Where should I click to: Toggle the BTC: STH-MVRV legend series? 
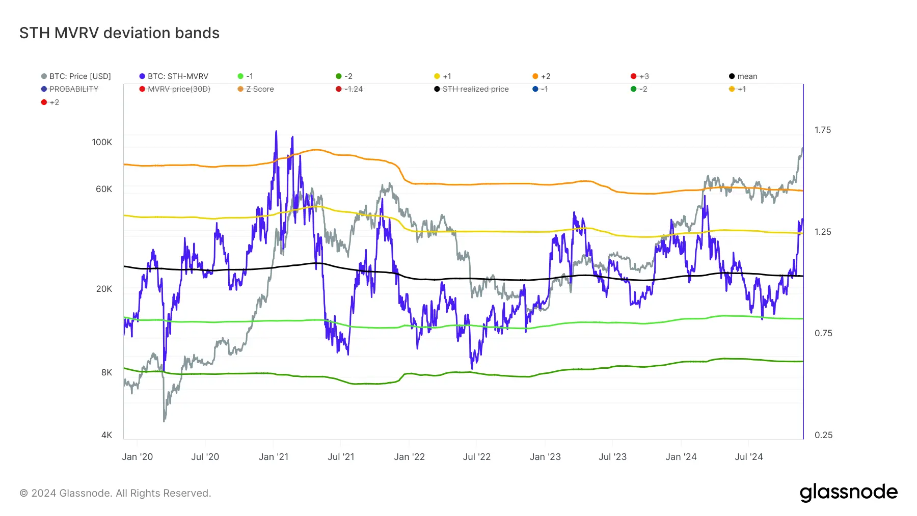pyautogui.click(x=174, y=76)
